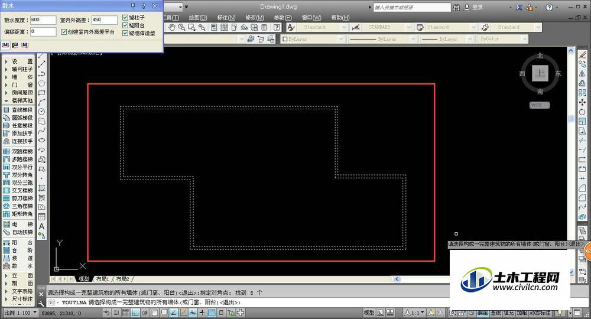Select the 矩形转角 stair tool

point(18,214)
